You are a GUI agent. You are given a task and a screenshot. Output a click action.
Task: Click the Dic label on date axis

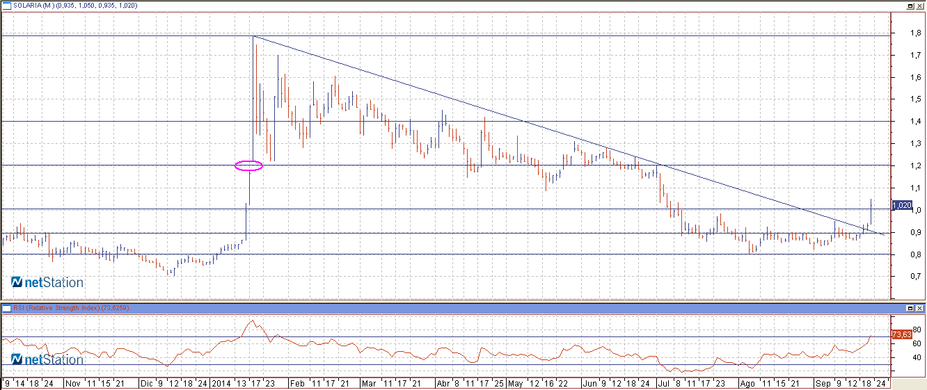coord(148,383)
